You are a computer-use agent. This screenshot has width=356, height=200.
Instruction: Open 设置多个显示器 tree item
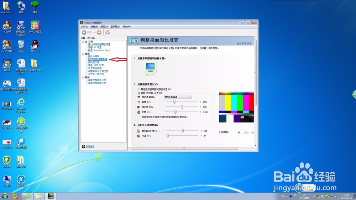pos(96,74)
